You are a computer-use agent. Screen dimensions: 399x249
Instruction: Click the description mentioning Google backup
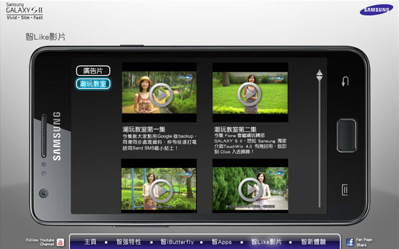pos(160,142)
